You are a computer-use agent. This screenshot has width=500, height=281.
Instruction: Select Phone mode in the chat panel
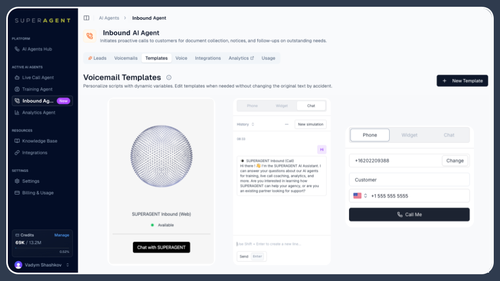tap(252, 106)
